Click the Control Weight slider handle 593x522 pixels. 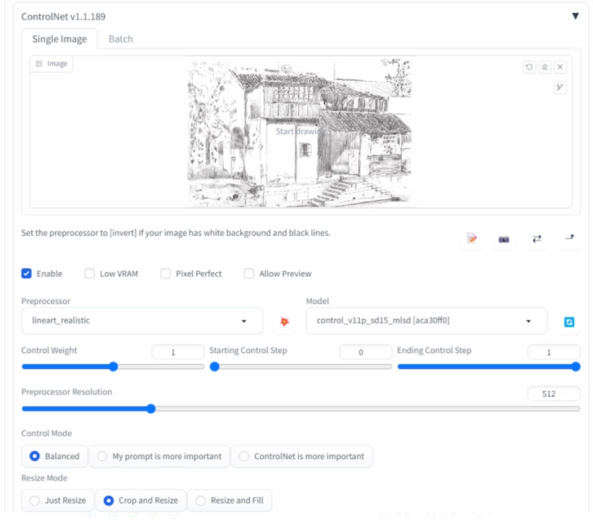click(x=113, y=366)
